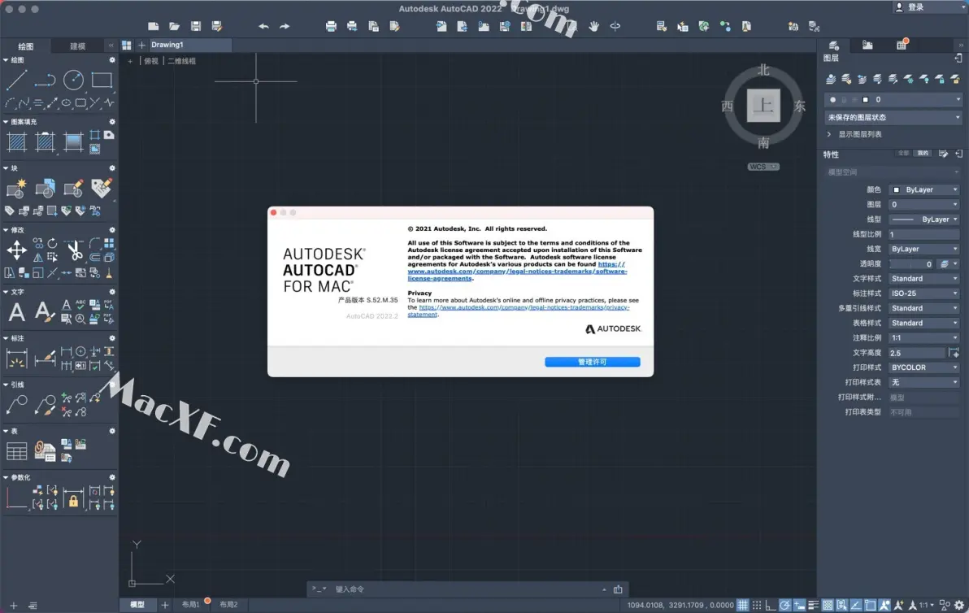Switch to the 模型 layout tab
This screenshot has width=969, height=613.
pos(137,605)
